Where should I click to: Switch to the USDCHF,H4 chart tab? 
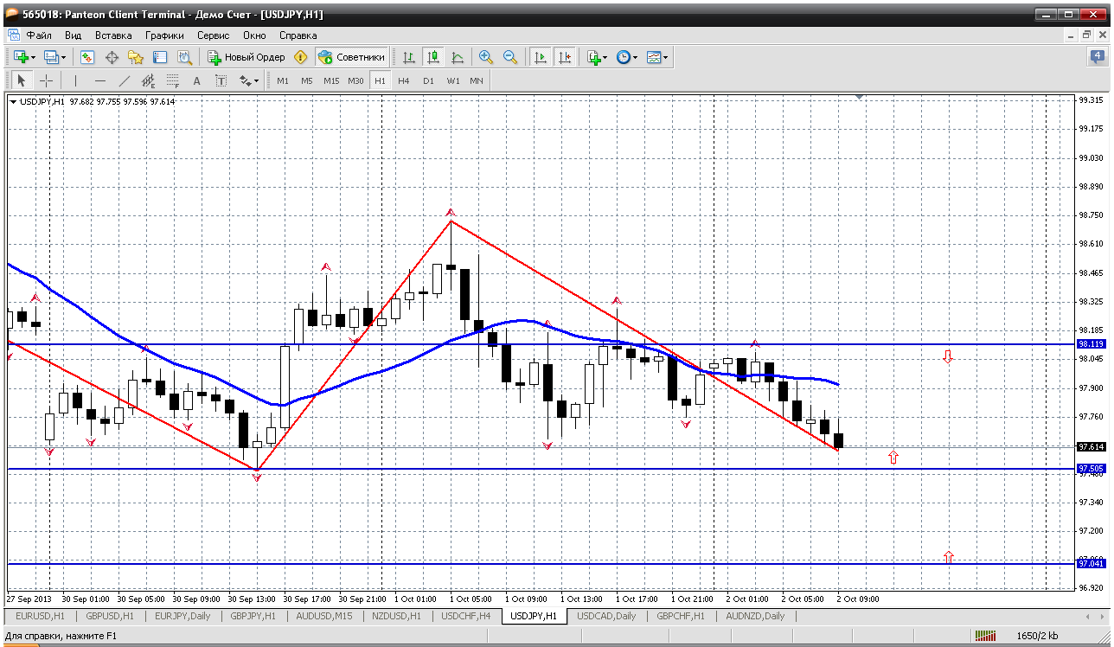point(465,616)
